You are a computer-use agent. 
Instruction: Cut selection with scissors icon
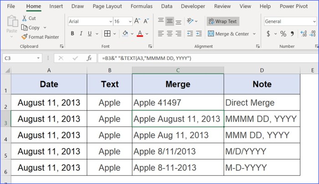pos(25,18)
